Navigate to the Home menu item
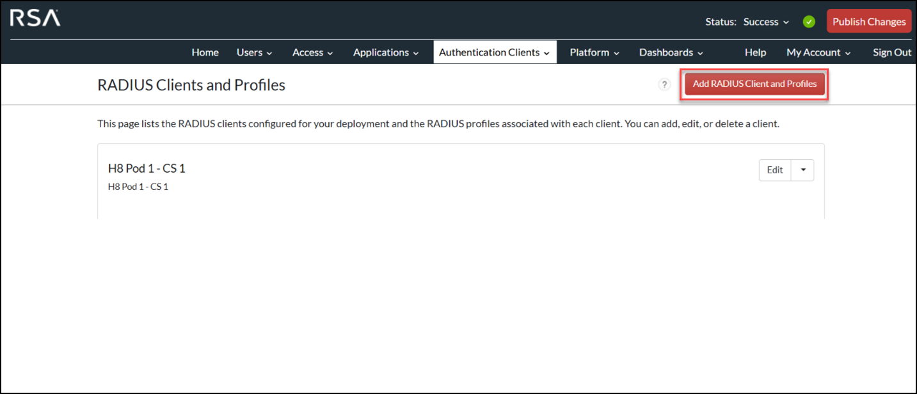Image resolution: width=917 pixels, height=394 pixels. [x=205, y=52]
